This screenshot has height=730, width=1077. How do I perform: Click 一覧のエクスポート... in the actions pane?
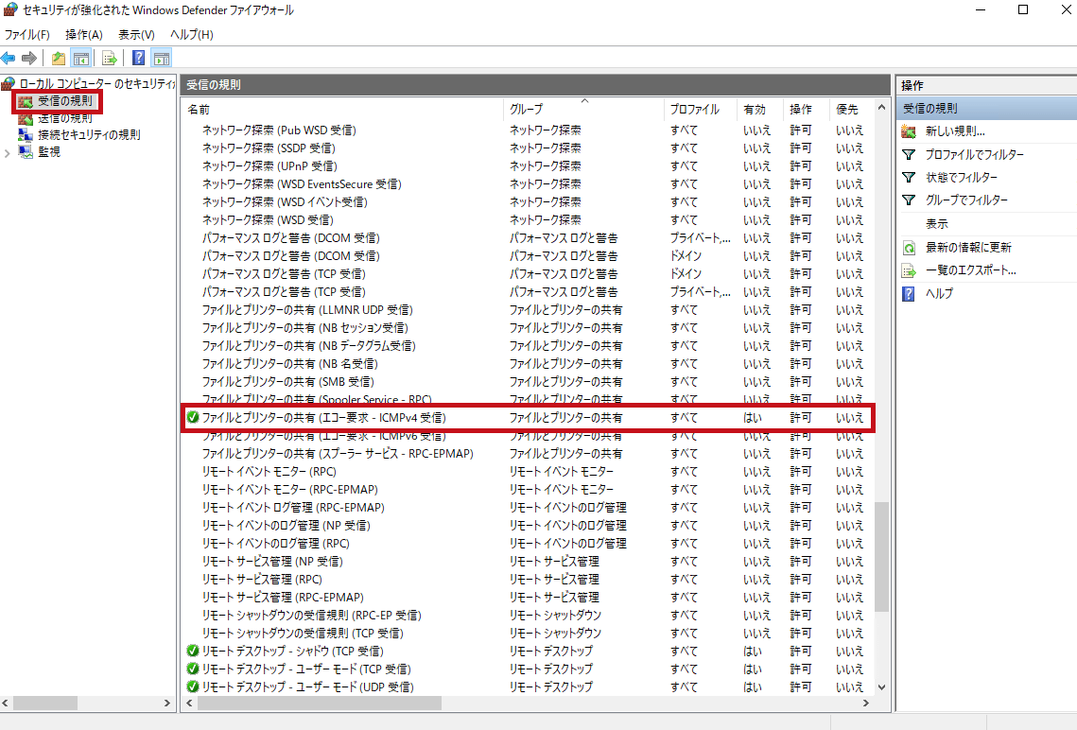970,270
